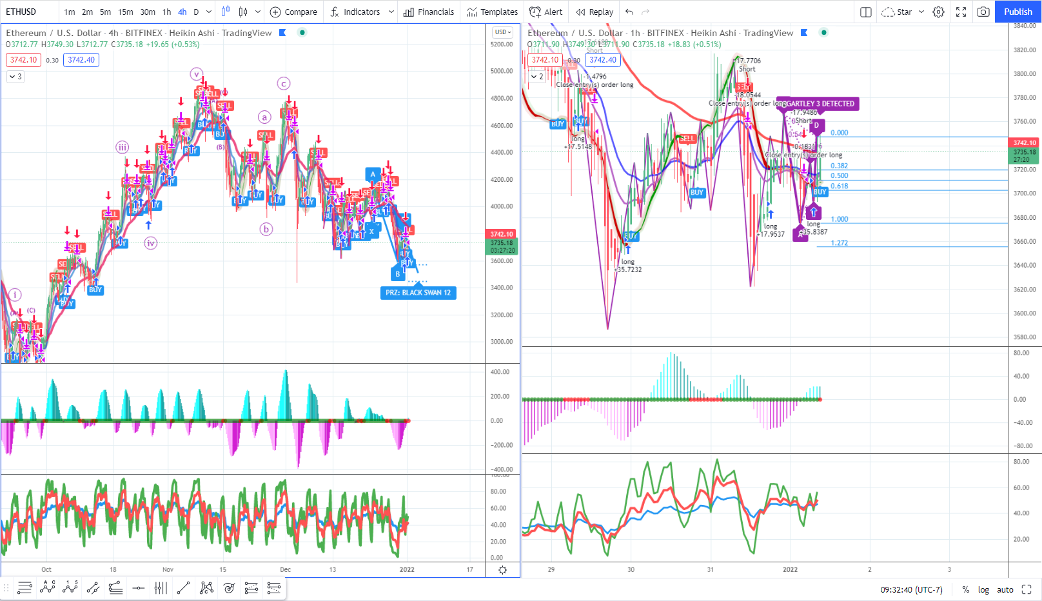Toggle the auto scale mode
1042x601 pixels.
[x=1005, y=589]
